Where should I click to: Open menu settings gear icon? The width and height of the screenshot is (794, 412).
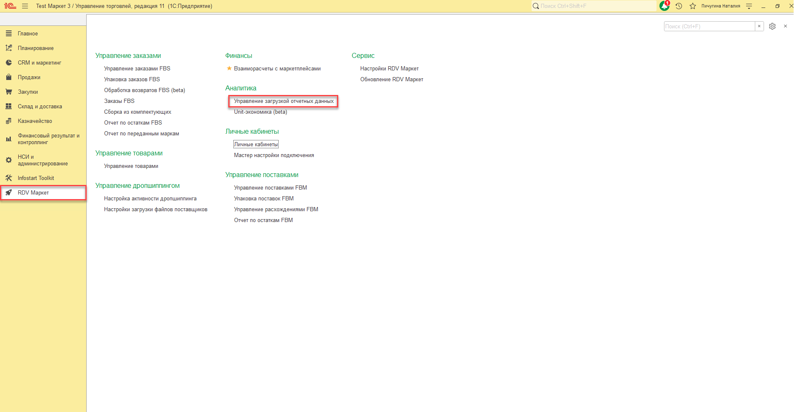772,26
